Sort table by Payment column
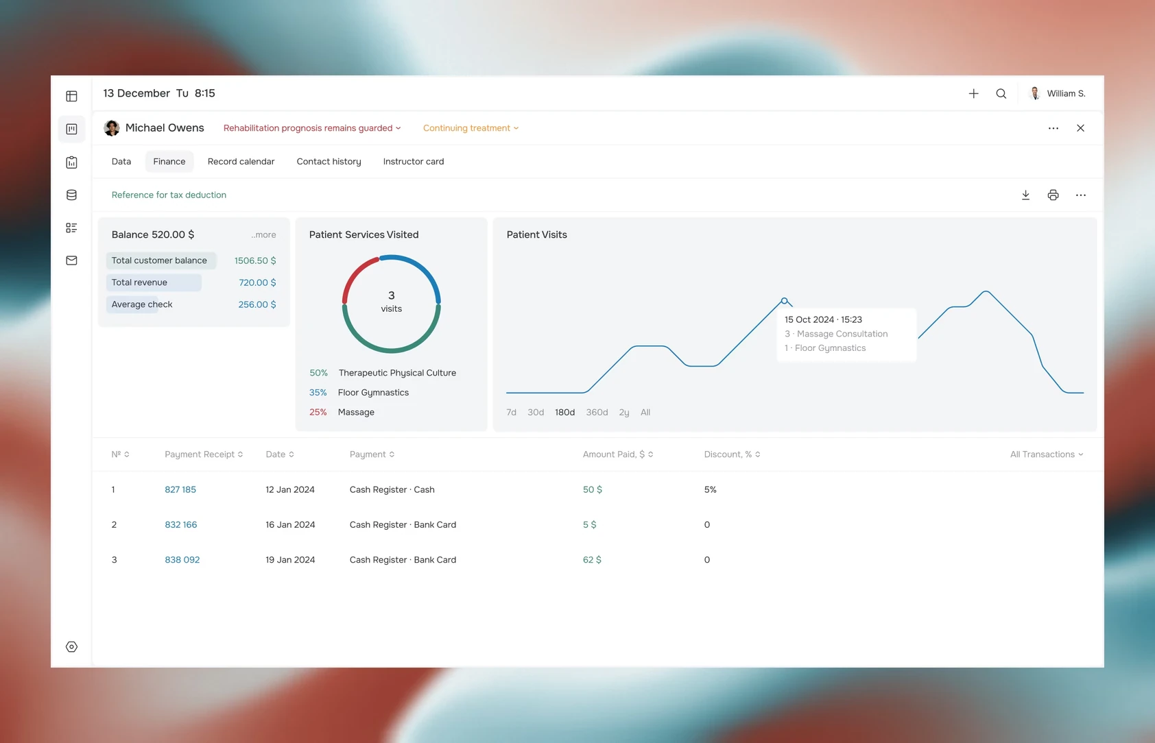This screenshot has height=743, width=1155. (x=372, y=454)
